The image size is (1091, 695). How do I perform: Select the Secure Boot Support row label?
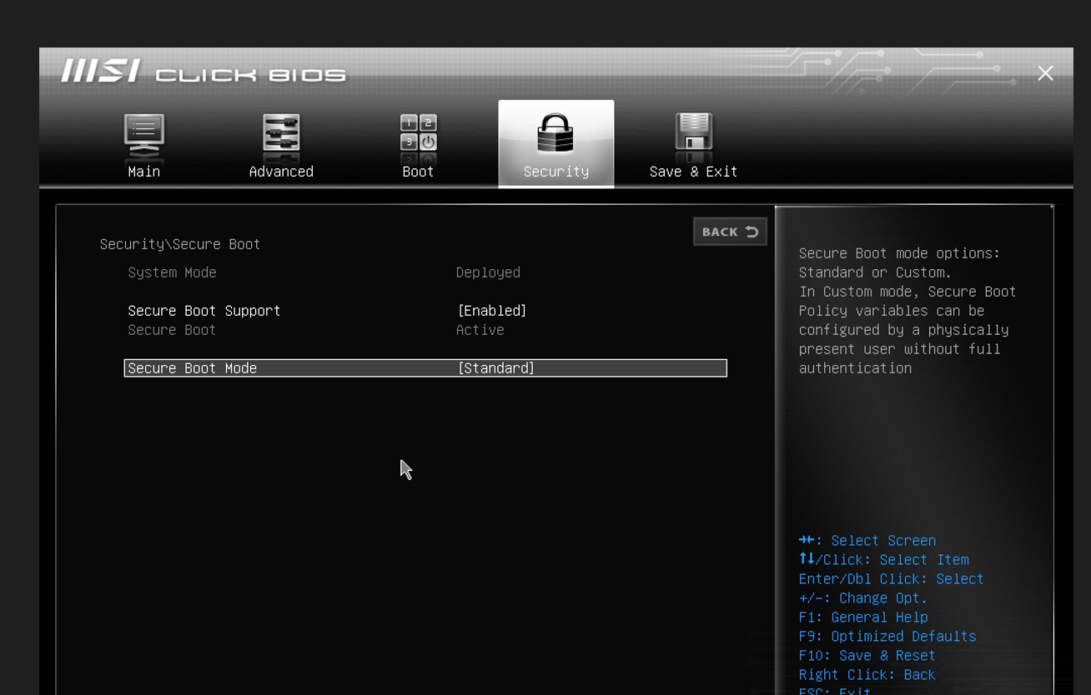(204, 311)
